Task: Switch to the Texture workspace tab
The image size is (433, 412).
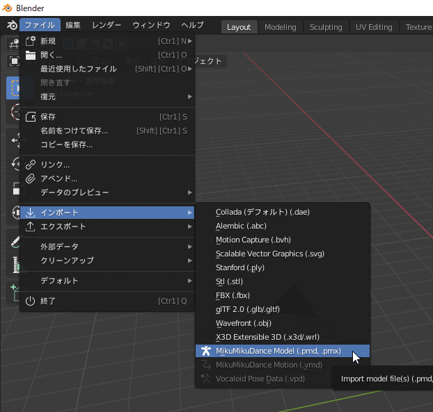Action: (x=418, y=27)
